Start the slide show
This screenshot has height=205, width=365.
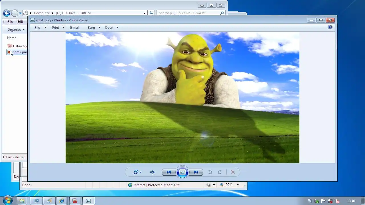coord(182,172)
